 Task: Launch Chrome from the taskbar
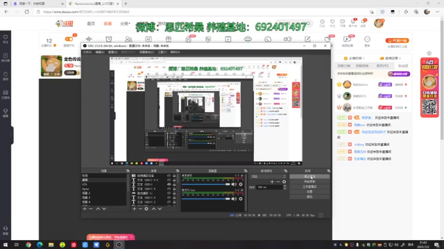click(x=28, y=245)
